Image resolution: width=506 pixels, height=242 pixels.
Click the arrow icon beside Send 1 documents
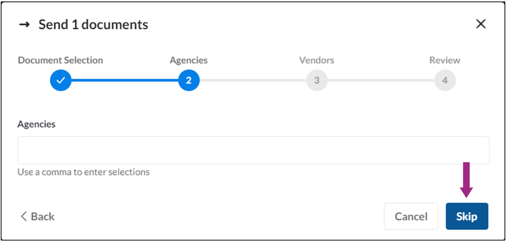(x=24, y=24)
